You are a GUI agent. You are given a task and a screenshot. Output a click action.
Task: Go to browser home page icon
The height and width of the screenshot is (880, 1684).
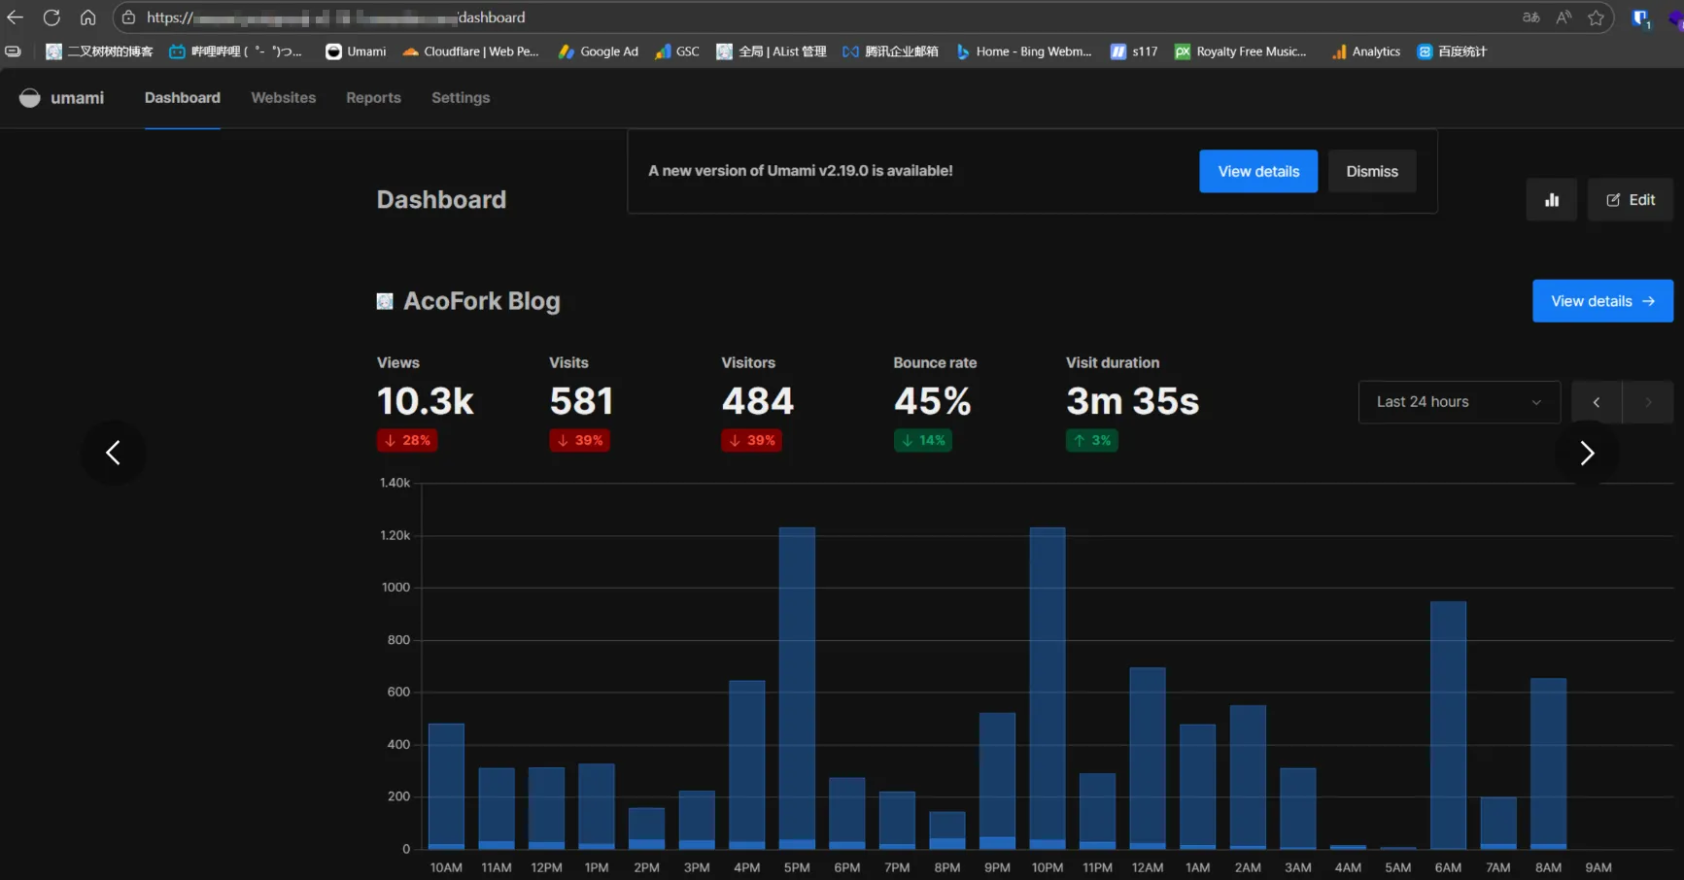pos(87,17)
